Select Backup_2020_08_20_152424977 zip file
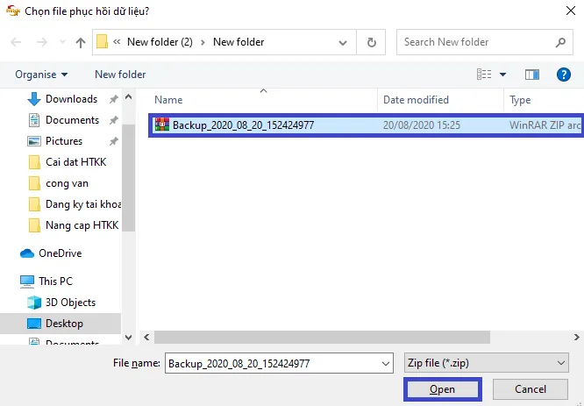 pyautogui.click(x=367, y=125)
